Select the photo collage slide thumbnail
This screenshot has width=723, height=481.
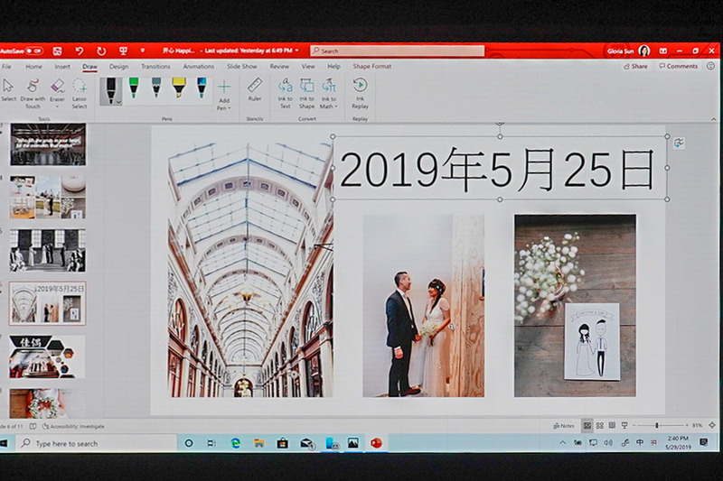(48, 197)
